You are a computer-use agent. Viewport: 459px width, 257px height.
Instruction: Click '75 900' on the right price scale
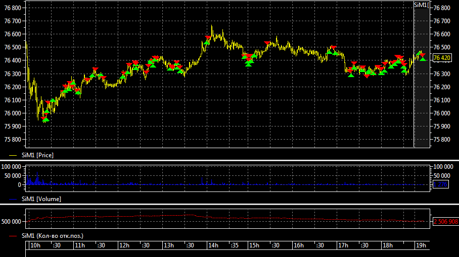point(442,126)
